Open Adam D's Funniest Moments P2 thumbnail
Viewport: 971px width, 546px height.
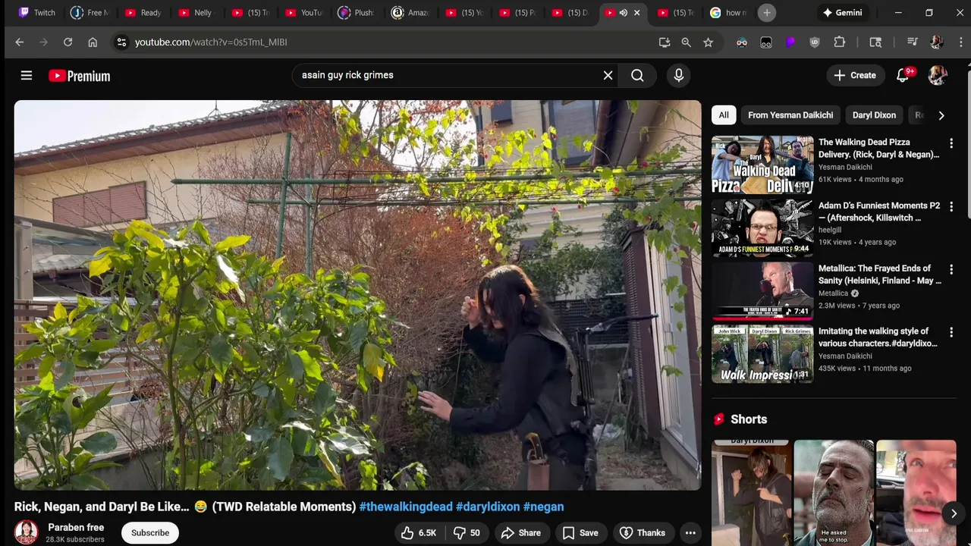762,227
